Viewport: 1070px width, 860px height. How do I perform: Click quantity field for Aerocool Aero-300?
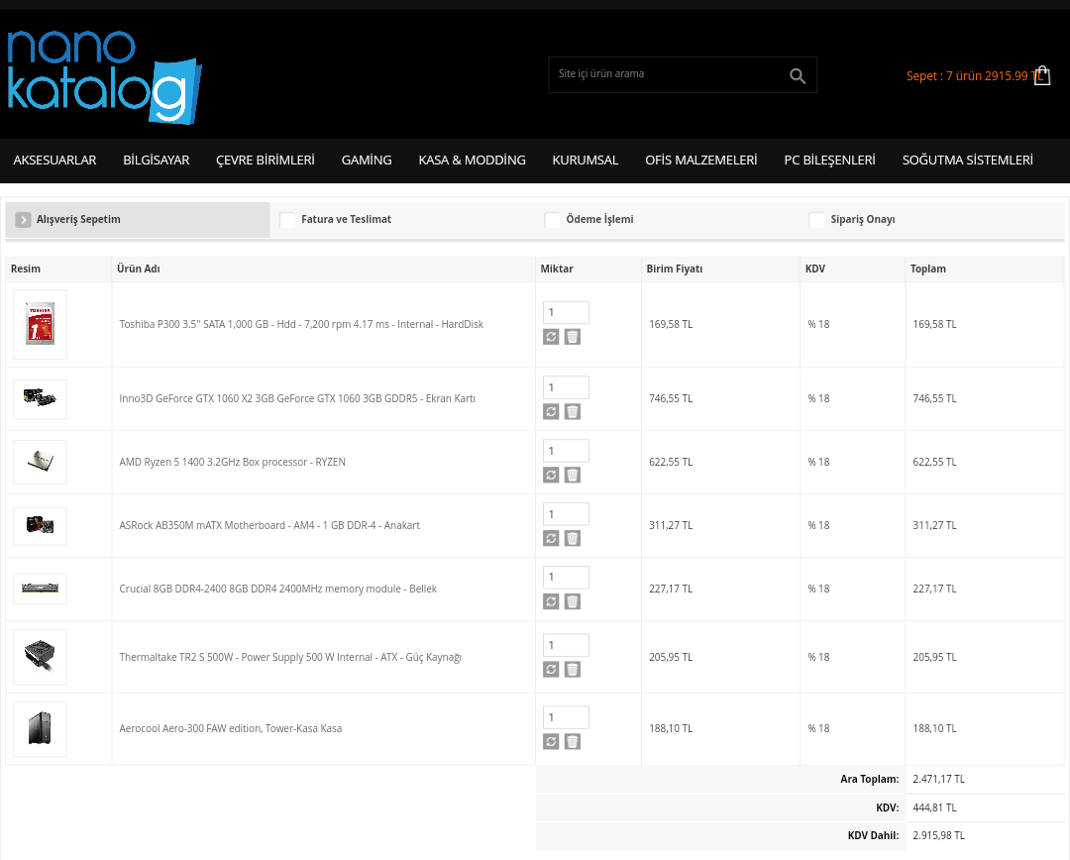tap(566, 717)
